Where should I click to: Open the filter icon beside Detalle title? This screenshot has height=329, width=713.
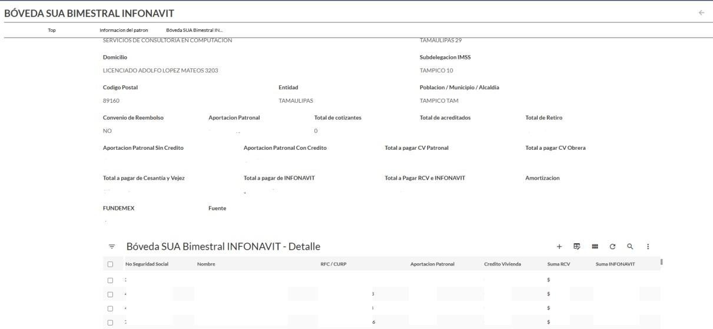click(x=112, y=247)
